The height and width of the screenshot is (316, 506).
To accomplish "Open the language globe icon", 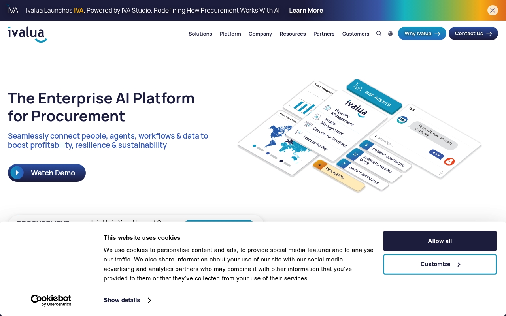I will pyautogui.click(x=390, y=34).
